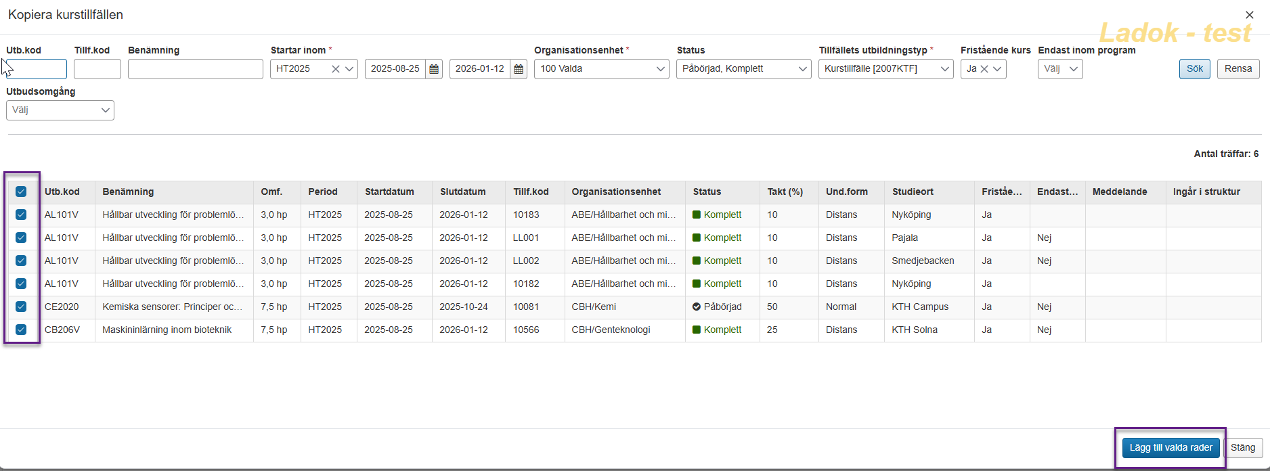The width and height of the screenshot is (1270, 471).
Task: Click the Sök button
Action: [x=1194, y=69]
